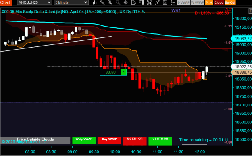Image resolution: width=252 pixels, height=156 pixels.
Task: Open the properties list icon
Action: 173,2
